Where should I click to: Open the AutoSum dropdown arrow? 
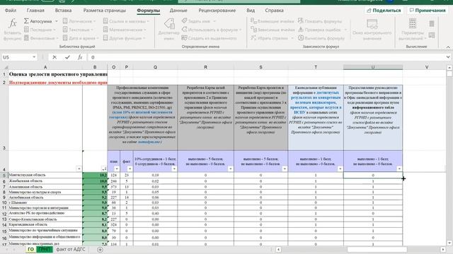tap(57, 21)
